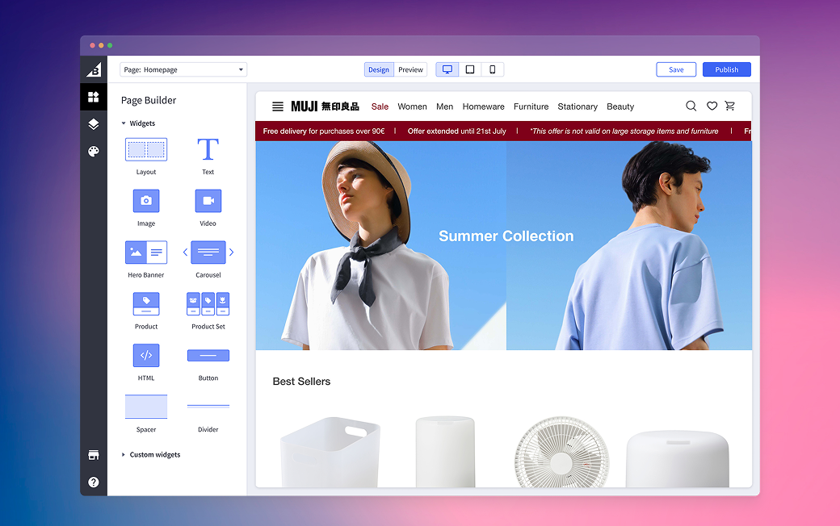
Task: Collapse the Widgets section
Action: (x=138, y=123)
